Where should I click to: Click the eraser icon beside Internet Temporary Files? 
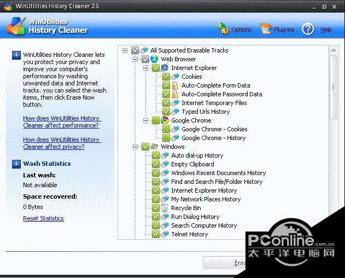click(x=175, y=103)
